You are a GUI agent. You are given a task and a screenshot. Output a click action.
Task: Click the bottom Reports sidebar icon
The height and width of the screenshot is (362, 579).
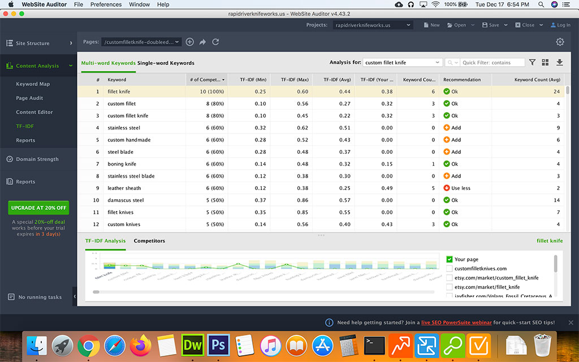click(x=10, y=182)
